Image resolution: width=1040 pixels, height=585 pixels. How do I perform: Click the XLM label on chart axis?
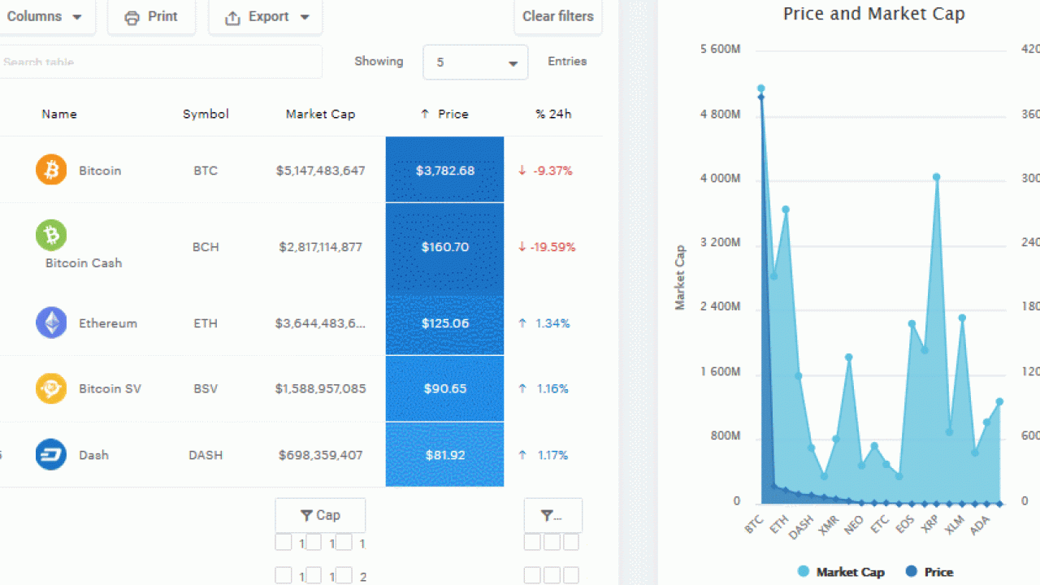pyautogui.click(x=955, y=525)
